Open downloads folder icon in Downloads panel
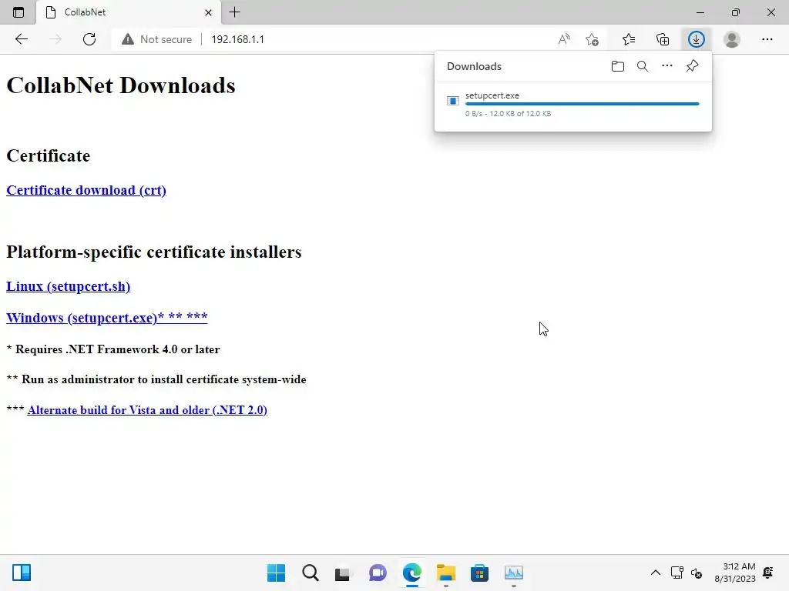Image resolution: width=789 pixels, height=591 pixels. [618, 66]
